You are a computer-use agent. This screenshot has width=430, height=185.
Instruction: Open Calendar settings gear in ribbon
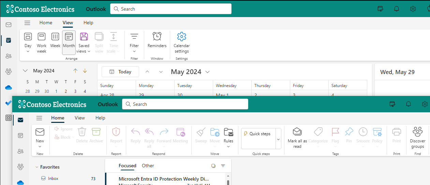[x=182, y=43]
